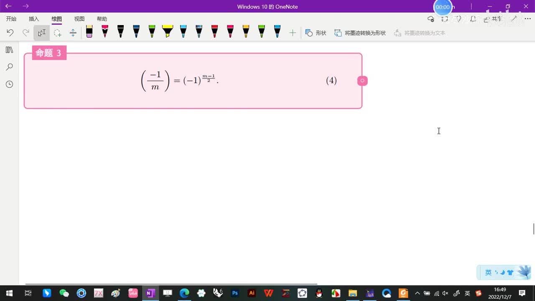Screen dimensions: 535x301
Task: Open Task View on the taskbar
Action: click(x=28, y=293)
